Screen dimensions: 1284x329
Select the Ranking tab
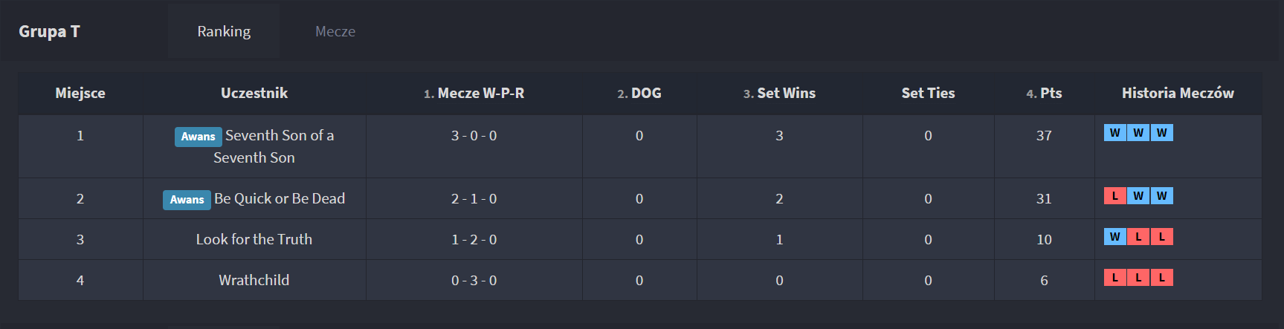coord(224,31)
